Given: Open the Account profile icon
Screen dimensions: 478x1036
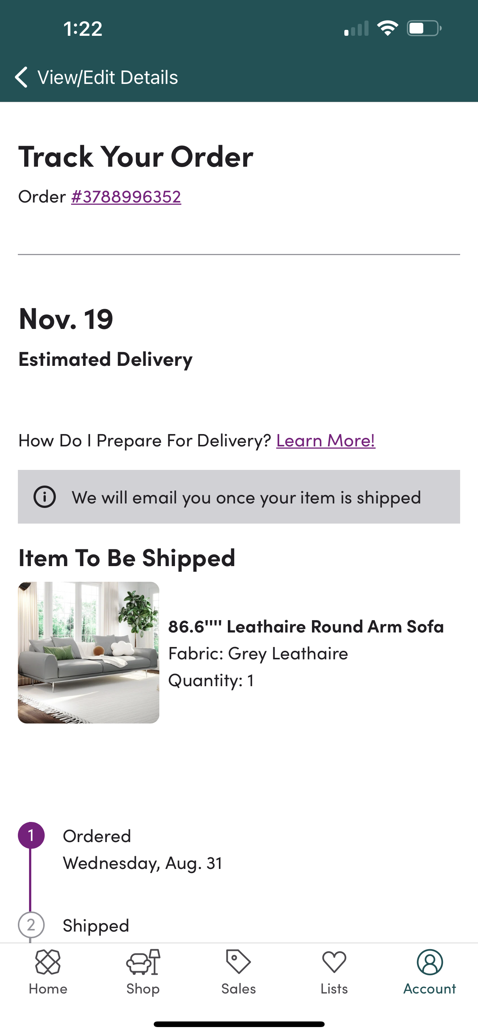Looking at the screenshot, I should pyautogui.click(x=430, y=962).
